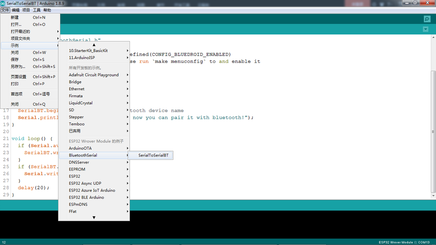The image size is (436, 245).
Task: Expand Bridge examples
Action: [x=94, y=82]
